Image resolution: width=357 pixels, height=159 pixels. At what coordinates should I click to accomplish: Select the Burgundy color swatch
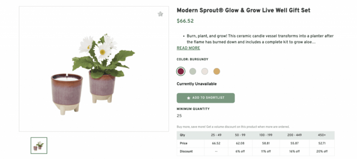(x=181, y=71)
